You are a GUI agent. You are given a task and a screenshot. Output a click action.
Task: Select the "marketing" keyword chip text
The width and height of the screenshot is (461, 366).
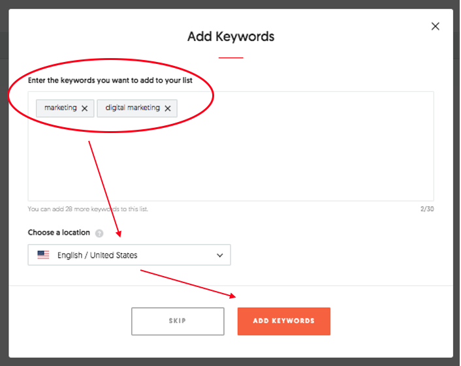[60, 108]
